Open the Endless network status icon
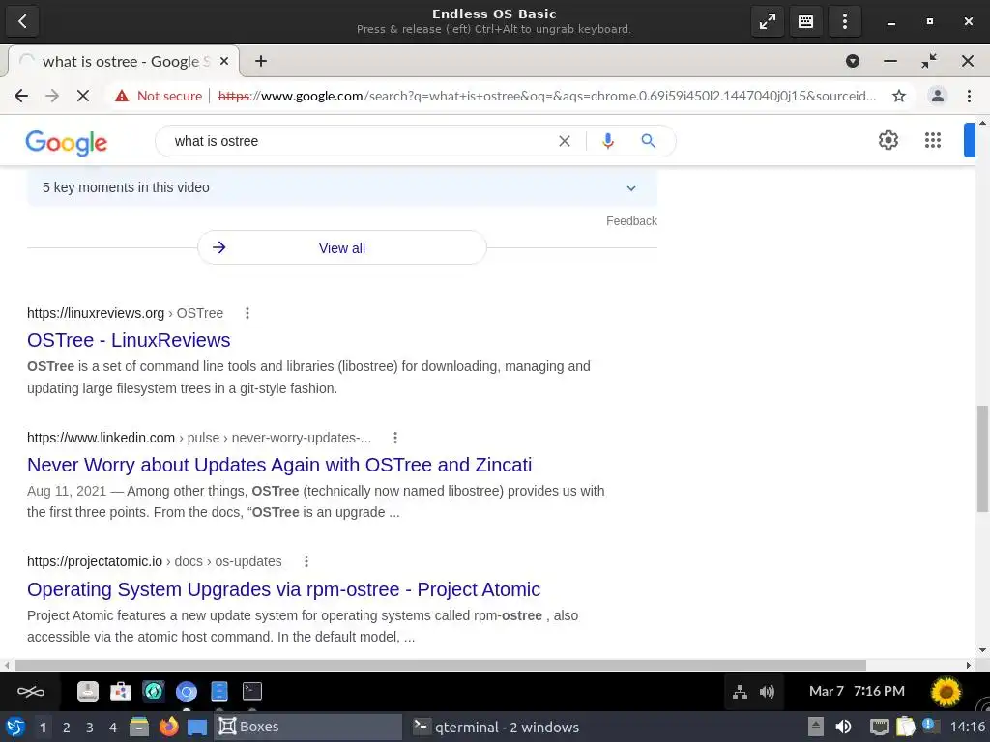The height and width of the screenshot is (742, 990). pyautogui.click(x=740, y=692)
